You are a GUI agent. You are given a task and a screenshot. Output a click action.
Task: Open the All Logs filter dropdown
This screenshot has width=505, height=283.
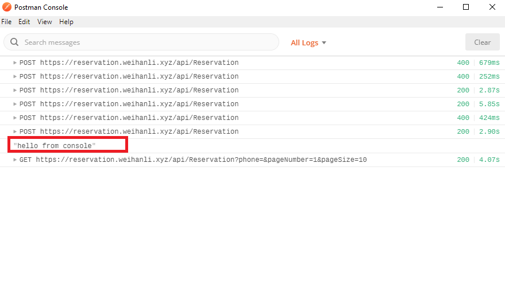pos(308,43)
